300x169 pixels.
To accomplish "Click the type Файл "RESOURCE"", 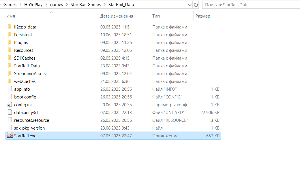I will click(x=170, y=120).
